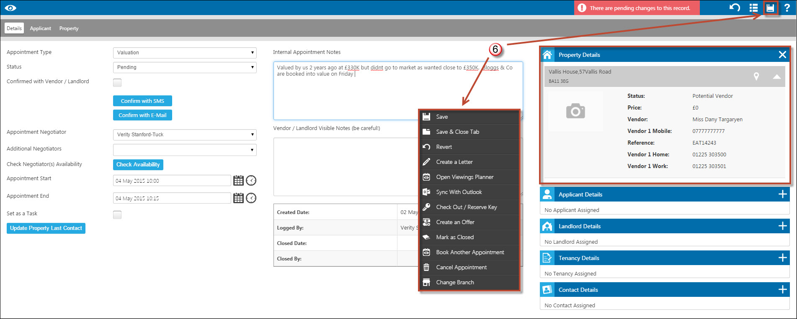Open the Additional Negotiators dropdown
The height and width of the screenshot is (319, 797).
(x=185, y=150)
